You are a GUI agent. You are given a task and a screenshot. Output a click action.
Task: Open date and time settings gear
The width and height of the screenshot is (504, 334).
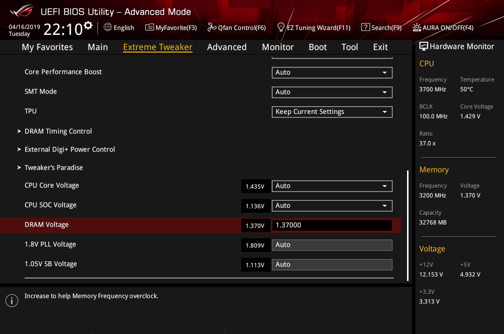88,25
